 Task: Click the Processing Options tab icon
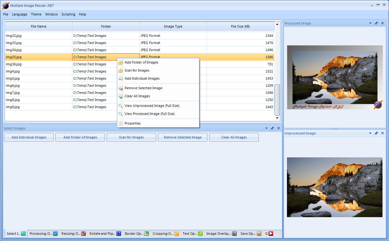coord(55,234)
